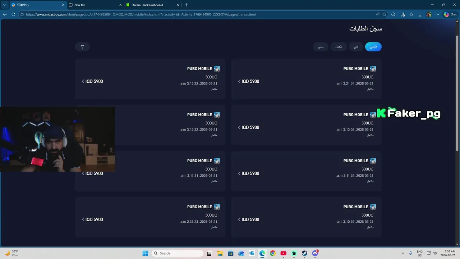
Task: Open a new browser tab with plus
Action: click(186, 5)
